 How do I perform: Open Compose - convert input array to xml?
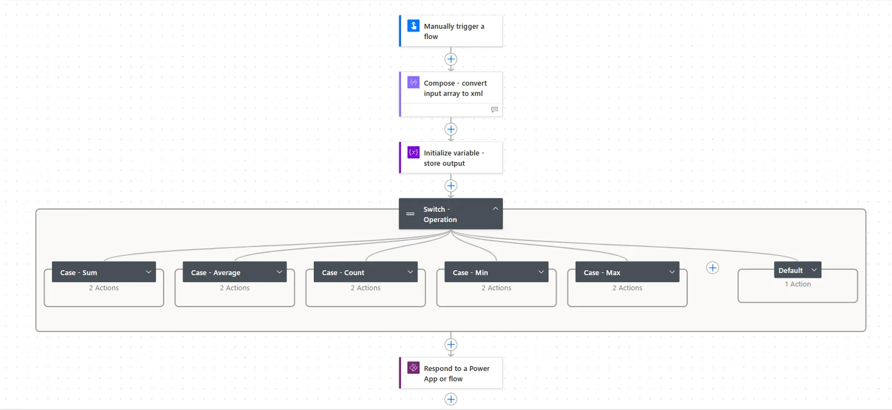coord(451,94)
